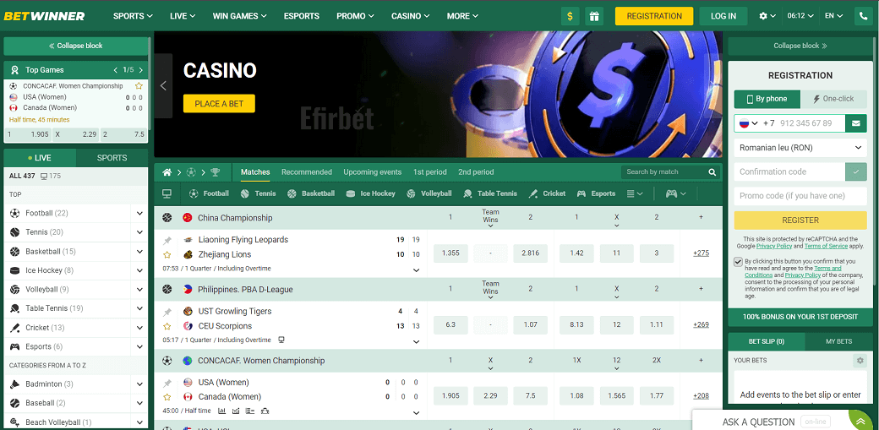Image resolution: width=879 pixels, height=430 pixels.
Task: Click yellow REGISTRATION button in header
Action: tap(654, 16)
